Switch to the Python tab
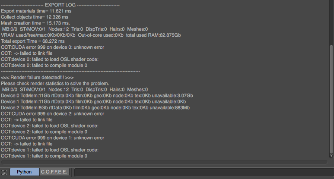 point(24,172)
